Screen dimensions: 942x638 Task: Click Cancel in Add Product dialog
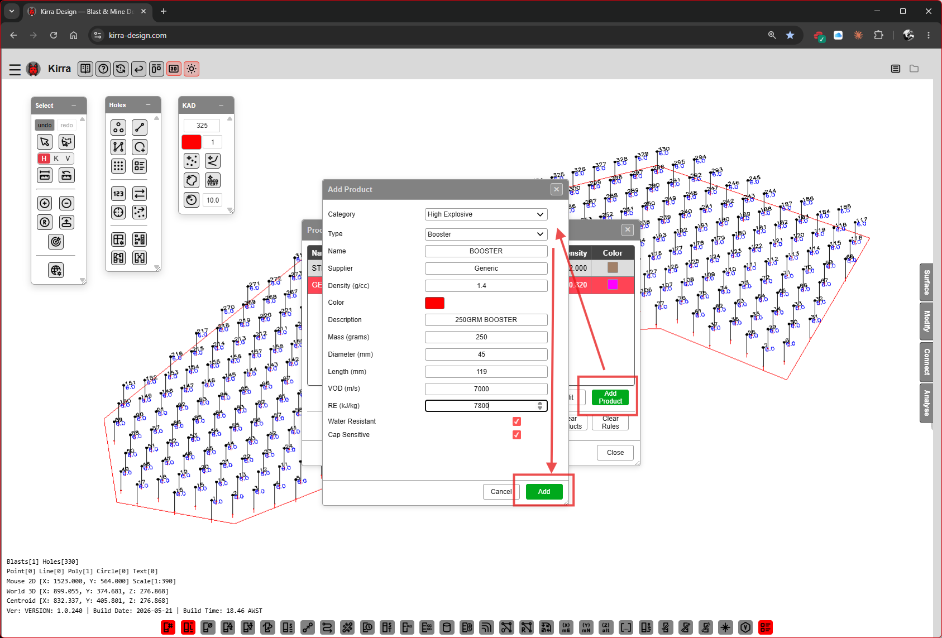click(501, 492)
